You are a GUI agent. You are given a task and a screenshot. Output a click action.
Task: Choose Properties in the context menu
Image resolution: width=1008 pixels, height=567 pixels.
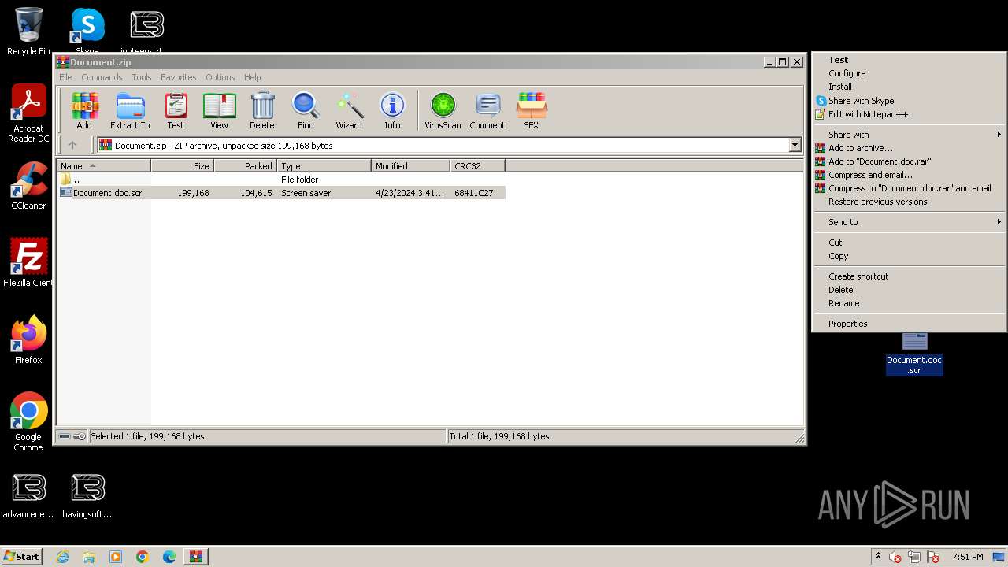[x=909, y=324]
